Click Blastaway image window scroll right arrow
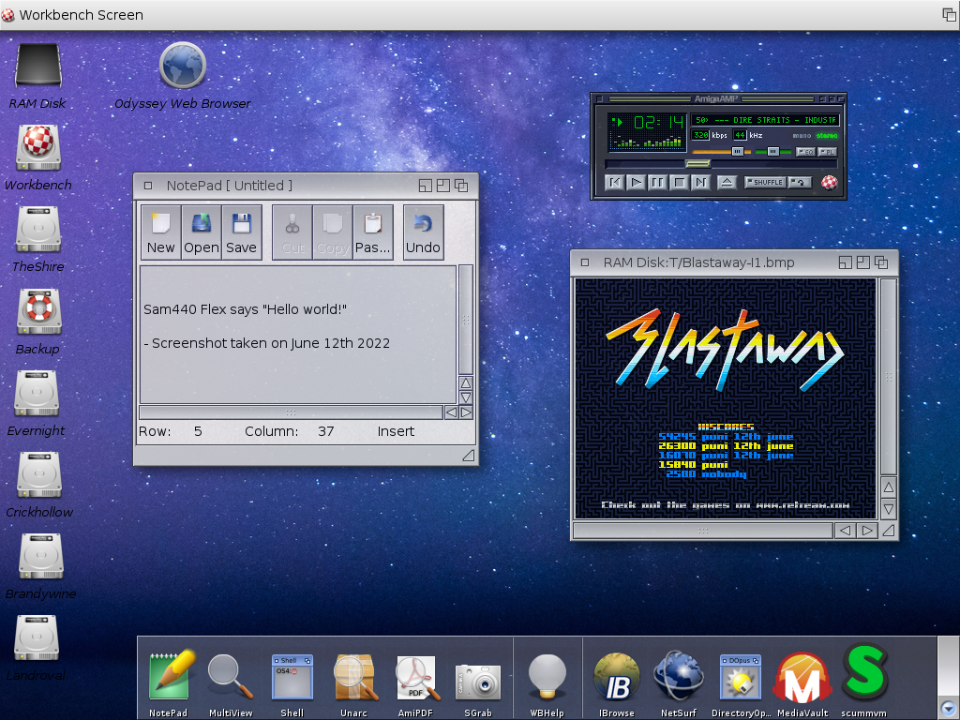Viewport: 960px width, 720px height. pyautogui.click(x=867, y=531)
